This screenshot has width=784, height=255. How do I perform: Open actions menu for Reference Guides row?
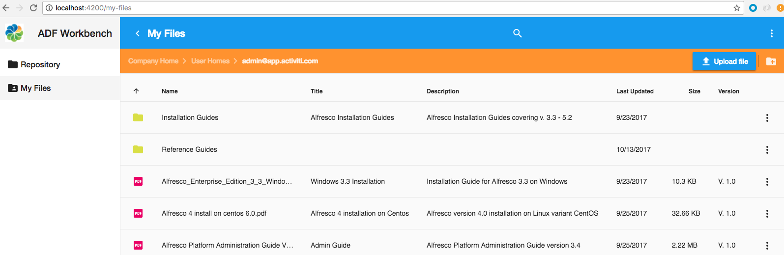pyautogui.click(x=767, y=150)
